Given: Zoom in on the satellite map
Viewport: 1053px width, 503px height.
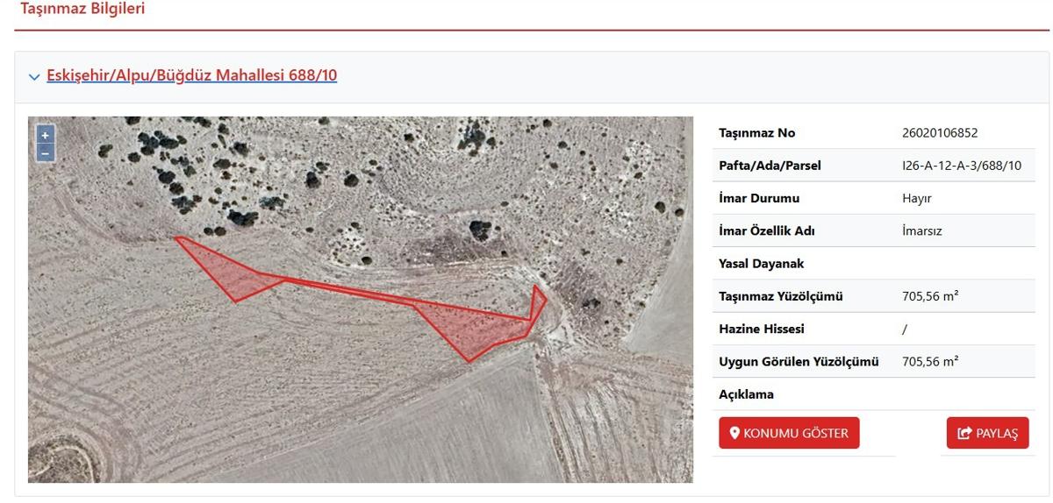Looking at the screenshot, I should coord(45,135).
